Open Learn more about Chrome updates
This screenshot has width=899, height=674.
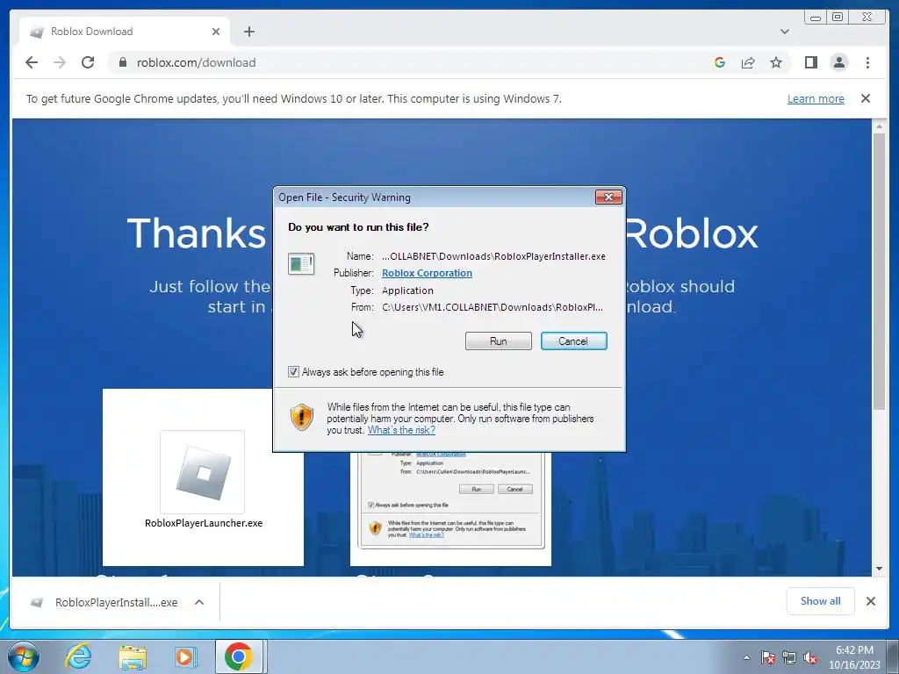click(x=816, y=98)
